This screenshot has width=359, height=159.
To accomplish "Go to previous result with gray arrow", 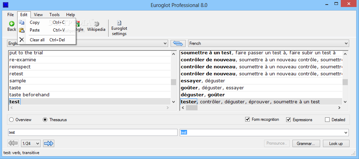I will pyautogui.click(x=13, y=144).
